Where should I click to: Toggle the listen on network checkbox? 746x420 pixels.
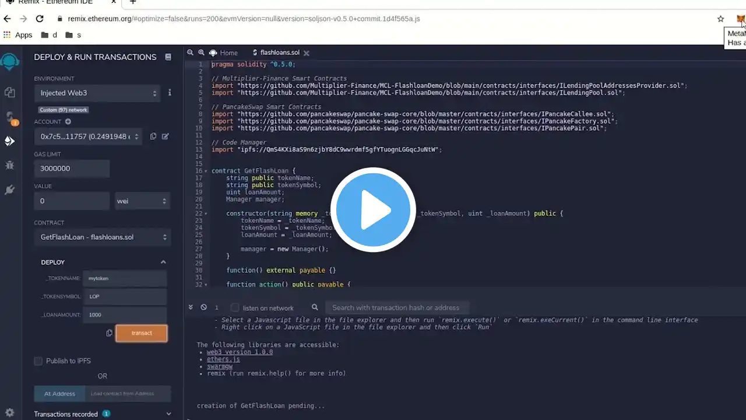click(x=235, y=307)
